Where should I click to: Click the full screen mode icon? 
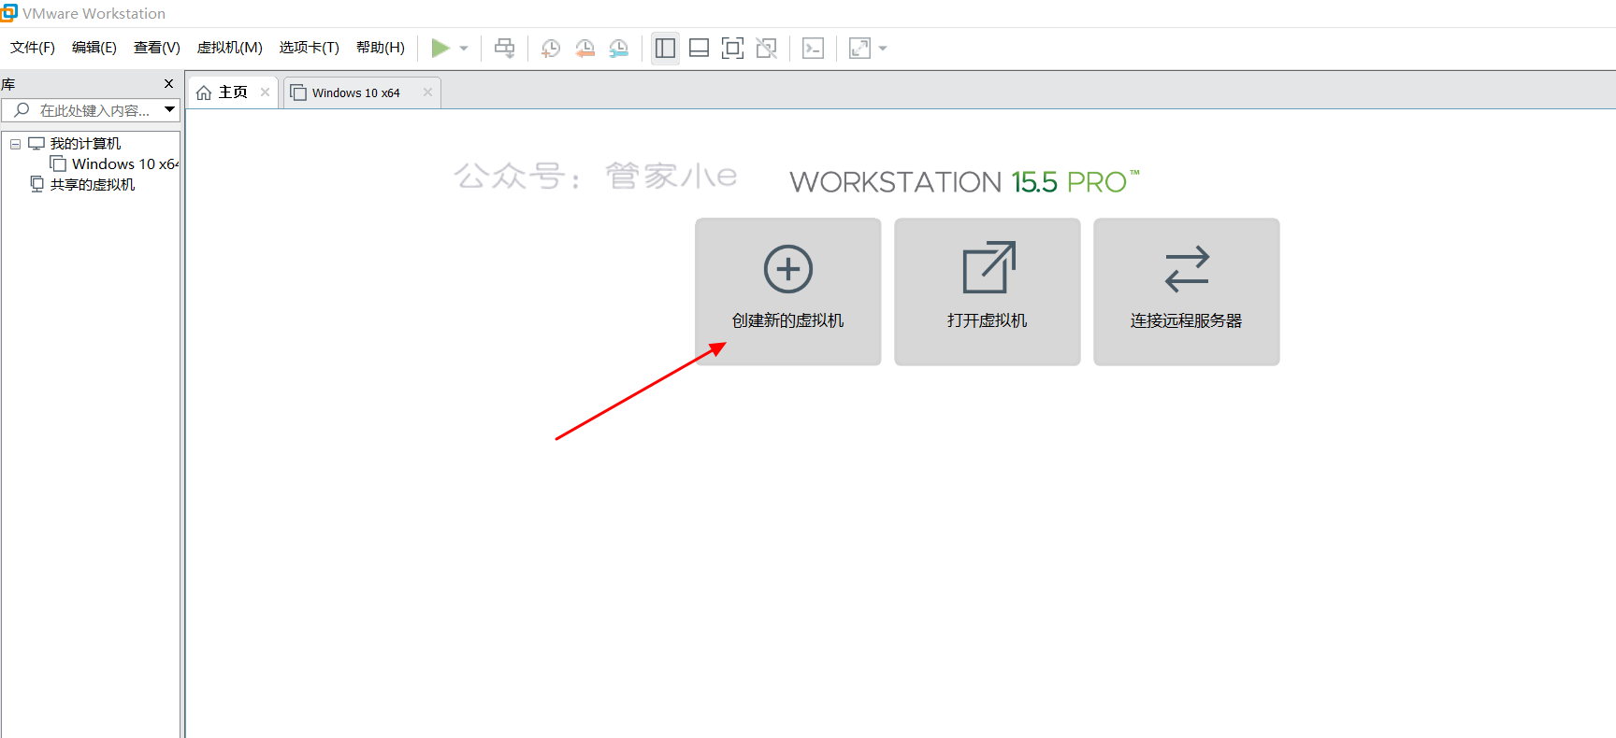733,48
